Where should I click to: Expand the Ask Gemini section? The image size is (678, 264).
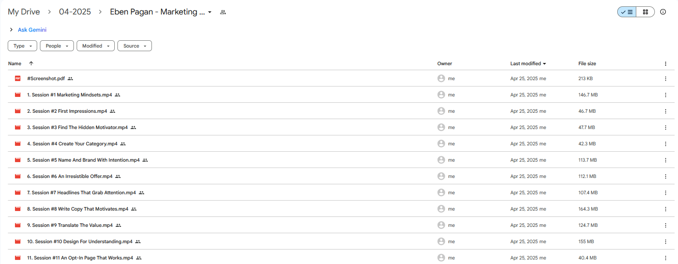(11, 30)
